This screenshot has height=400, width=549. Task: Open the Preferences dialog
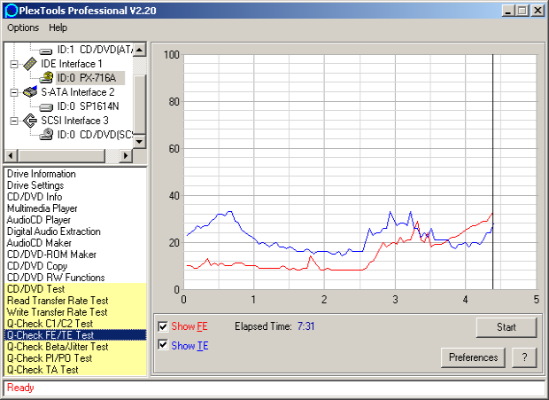click(473, 357)
